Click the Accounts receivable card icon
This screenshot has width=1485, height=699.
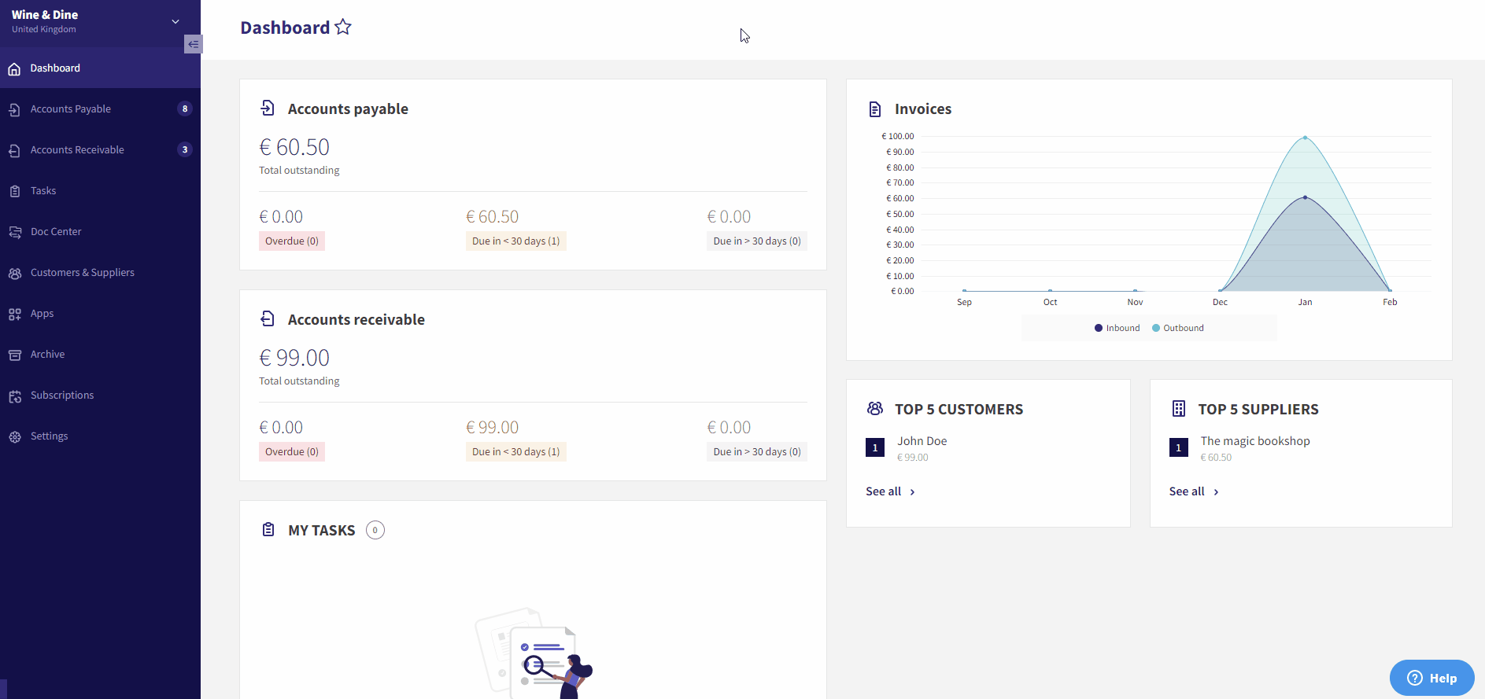pos(268,319)
